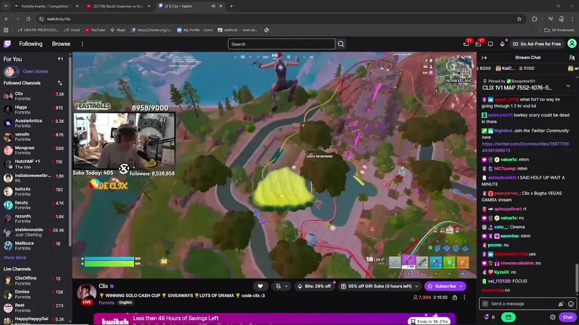Open the Gmail bookmark
The image size is (579, 325).
pos(72,30)
